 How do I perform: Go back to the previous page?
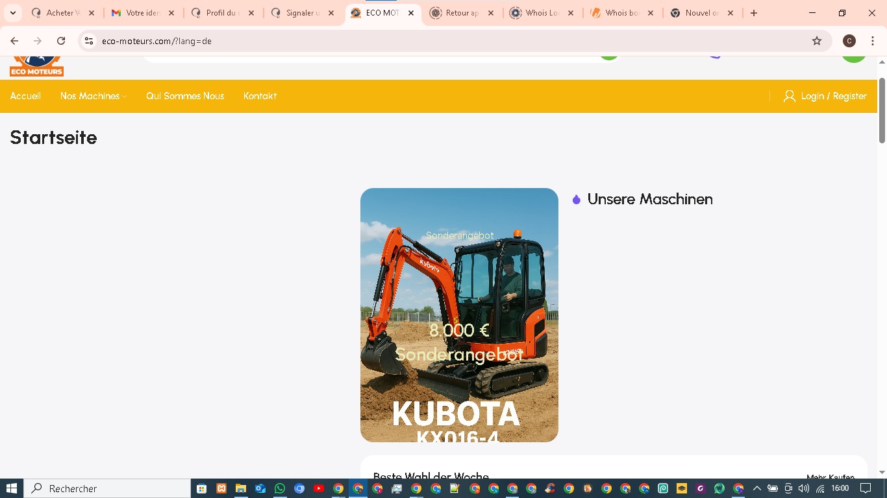click(14, 41)
